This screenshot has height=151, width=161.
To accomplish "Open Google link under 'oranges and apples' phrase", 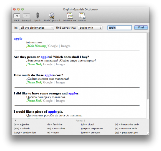I will tap(48, 101).
